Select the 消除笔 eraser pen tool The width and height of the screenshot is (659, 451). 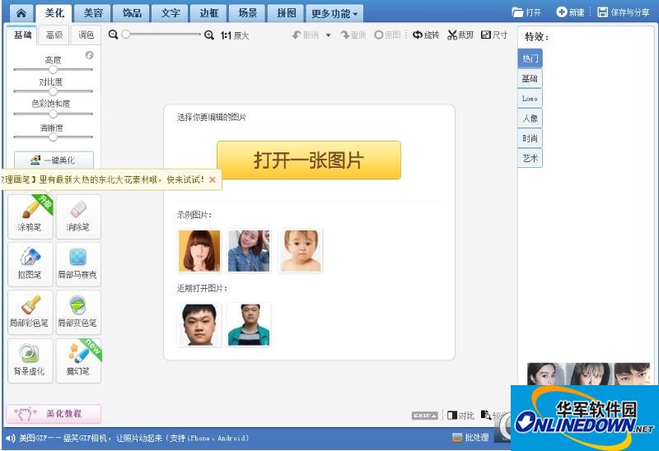[x=78, y=216]
